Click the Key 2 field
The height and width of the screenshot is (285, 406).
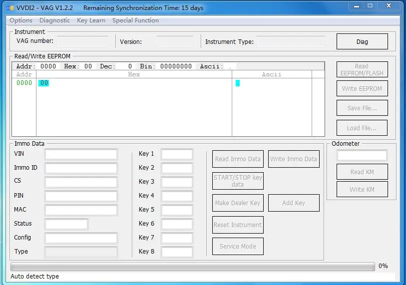(177, 168)
